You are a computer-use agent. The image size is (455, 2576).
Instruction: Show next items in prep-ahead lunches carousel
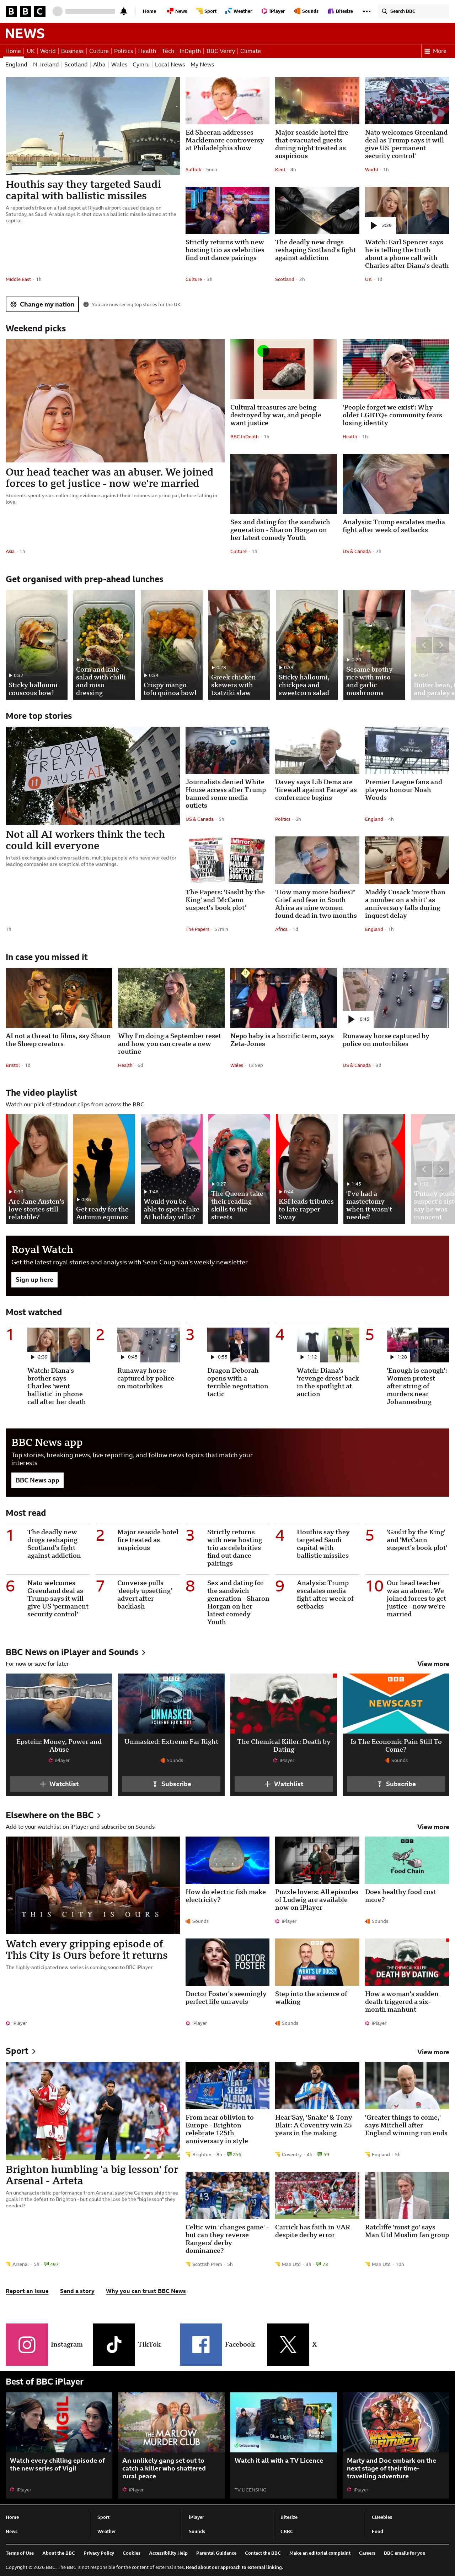pyautogui.click(x=441, y=645)
